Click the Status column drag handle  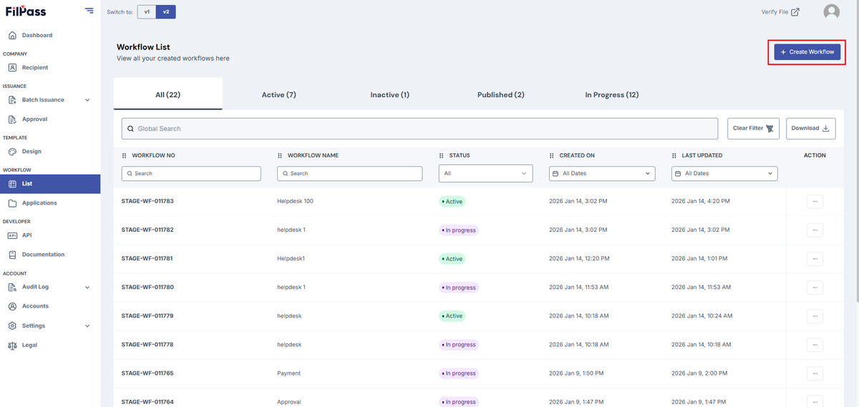tap(442, 155)
